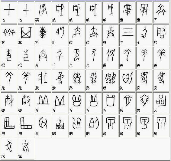This screenshot has height=161, width=171.
Task: Click the glyph tile labeled 祈
Action: point(43,35)
